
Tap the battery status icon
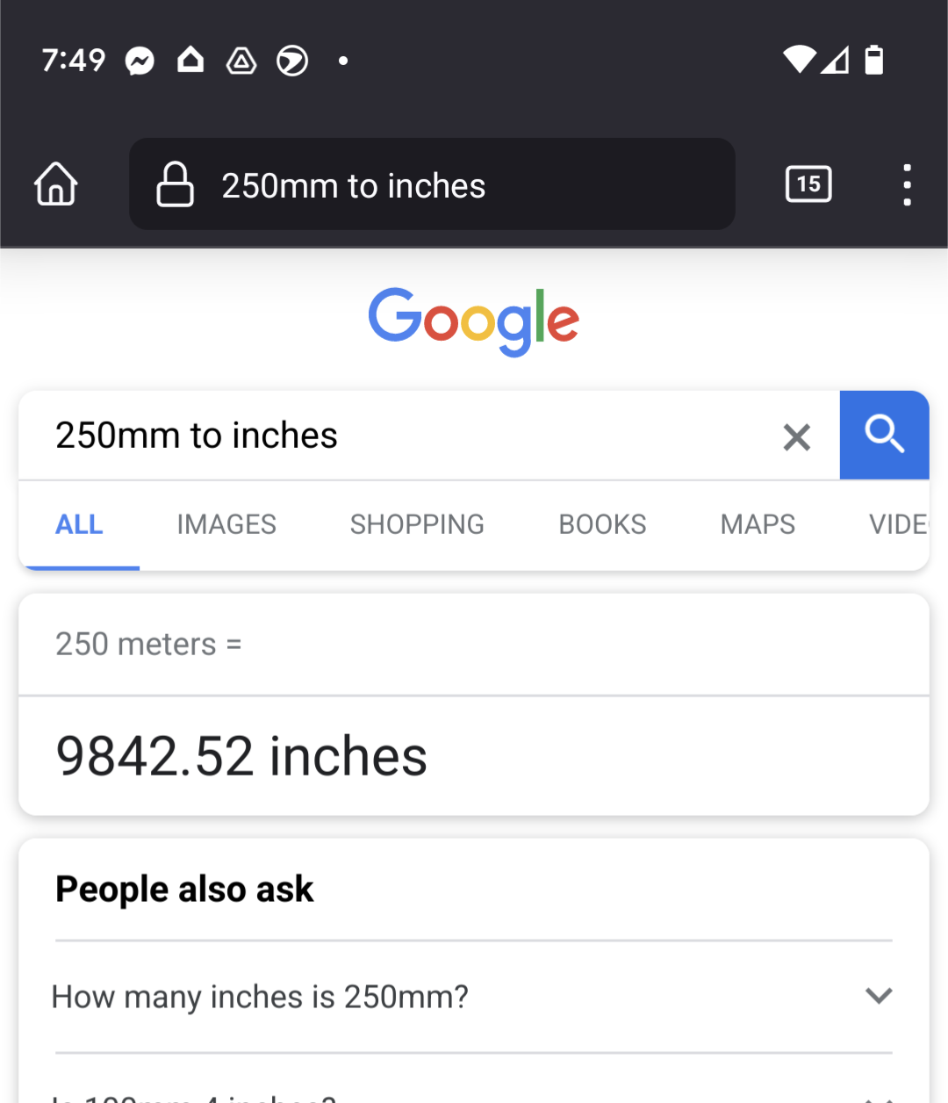874,60
